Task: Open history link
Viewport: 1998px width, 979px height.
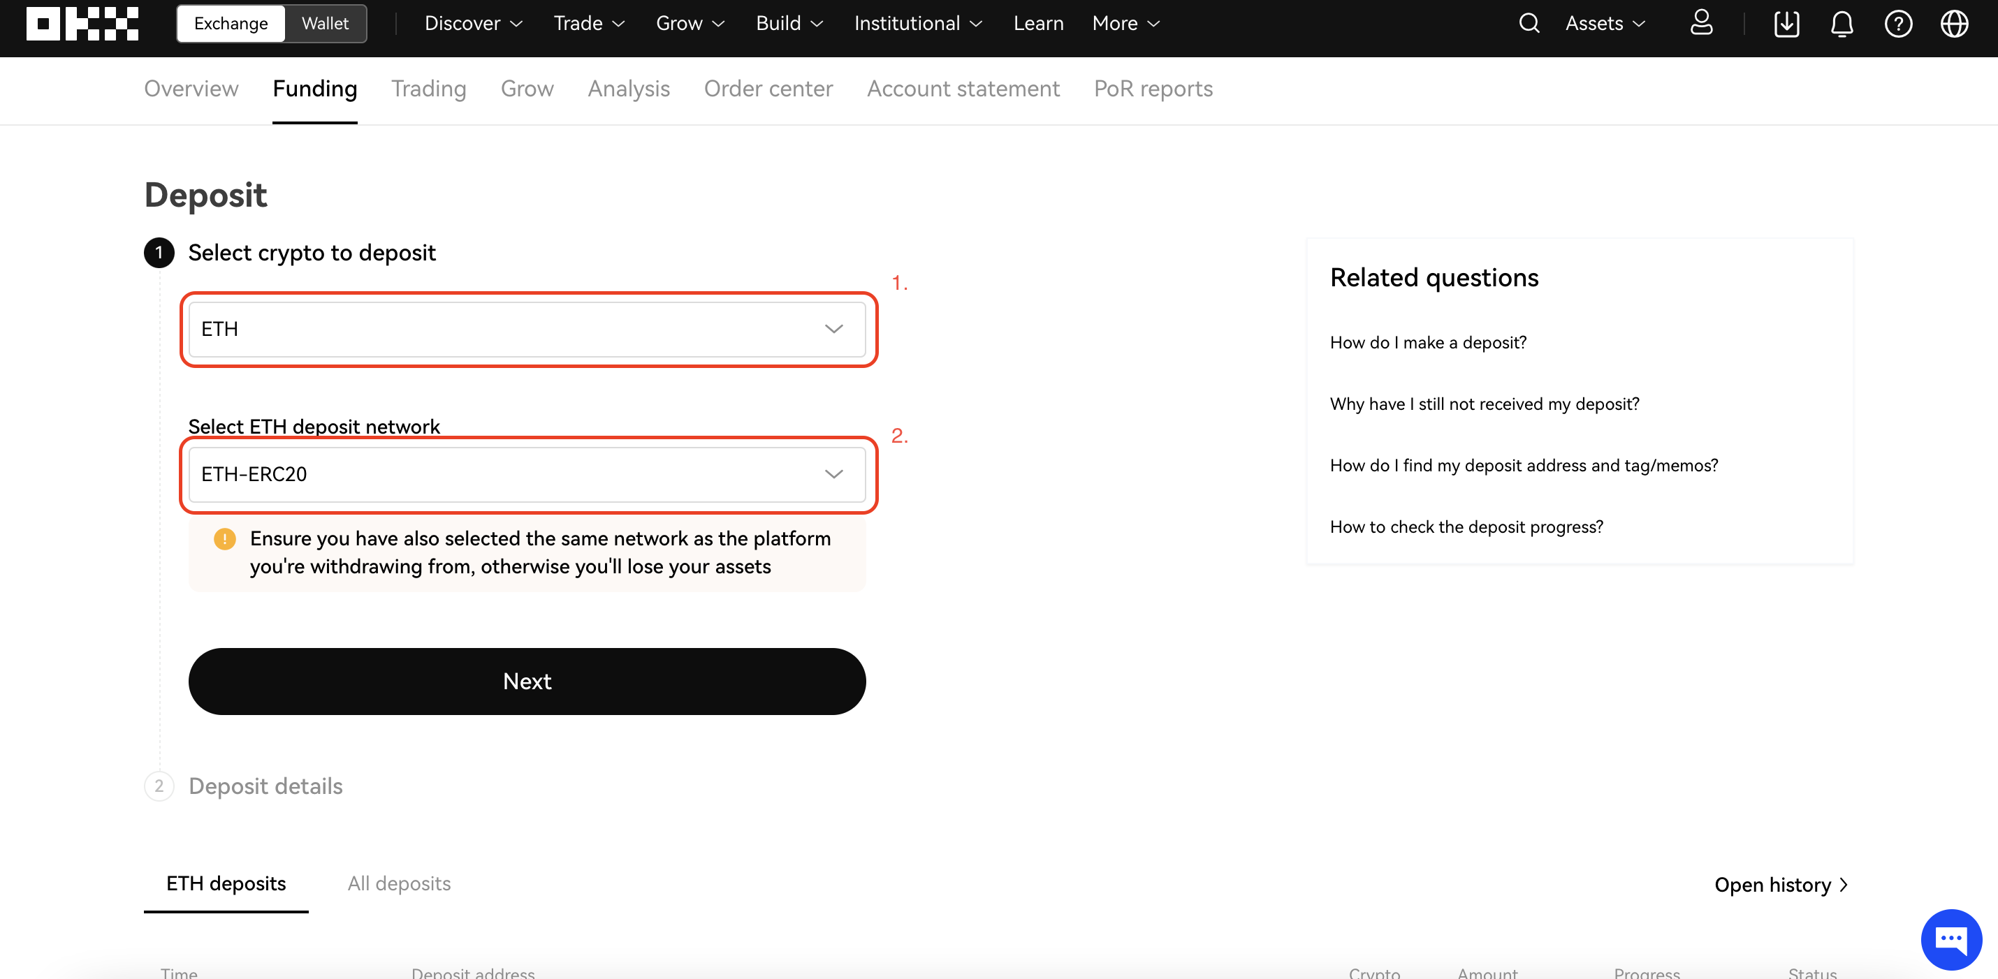Action: point(1781,885)
